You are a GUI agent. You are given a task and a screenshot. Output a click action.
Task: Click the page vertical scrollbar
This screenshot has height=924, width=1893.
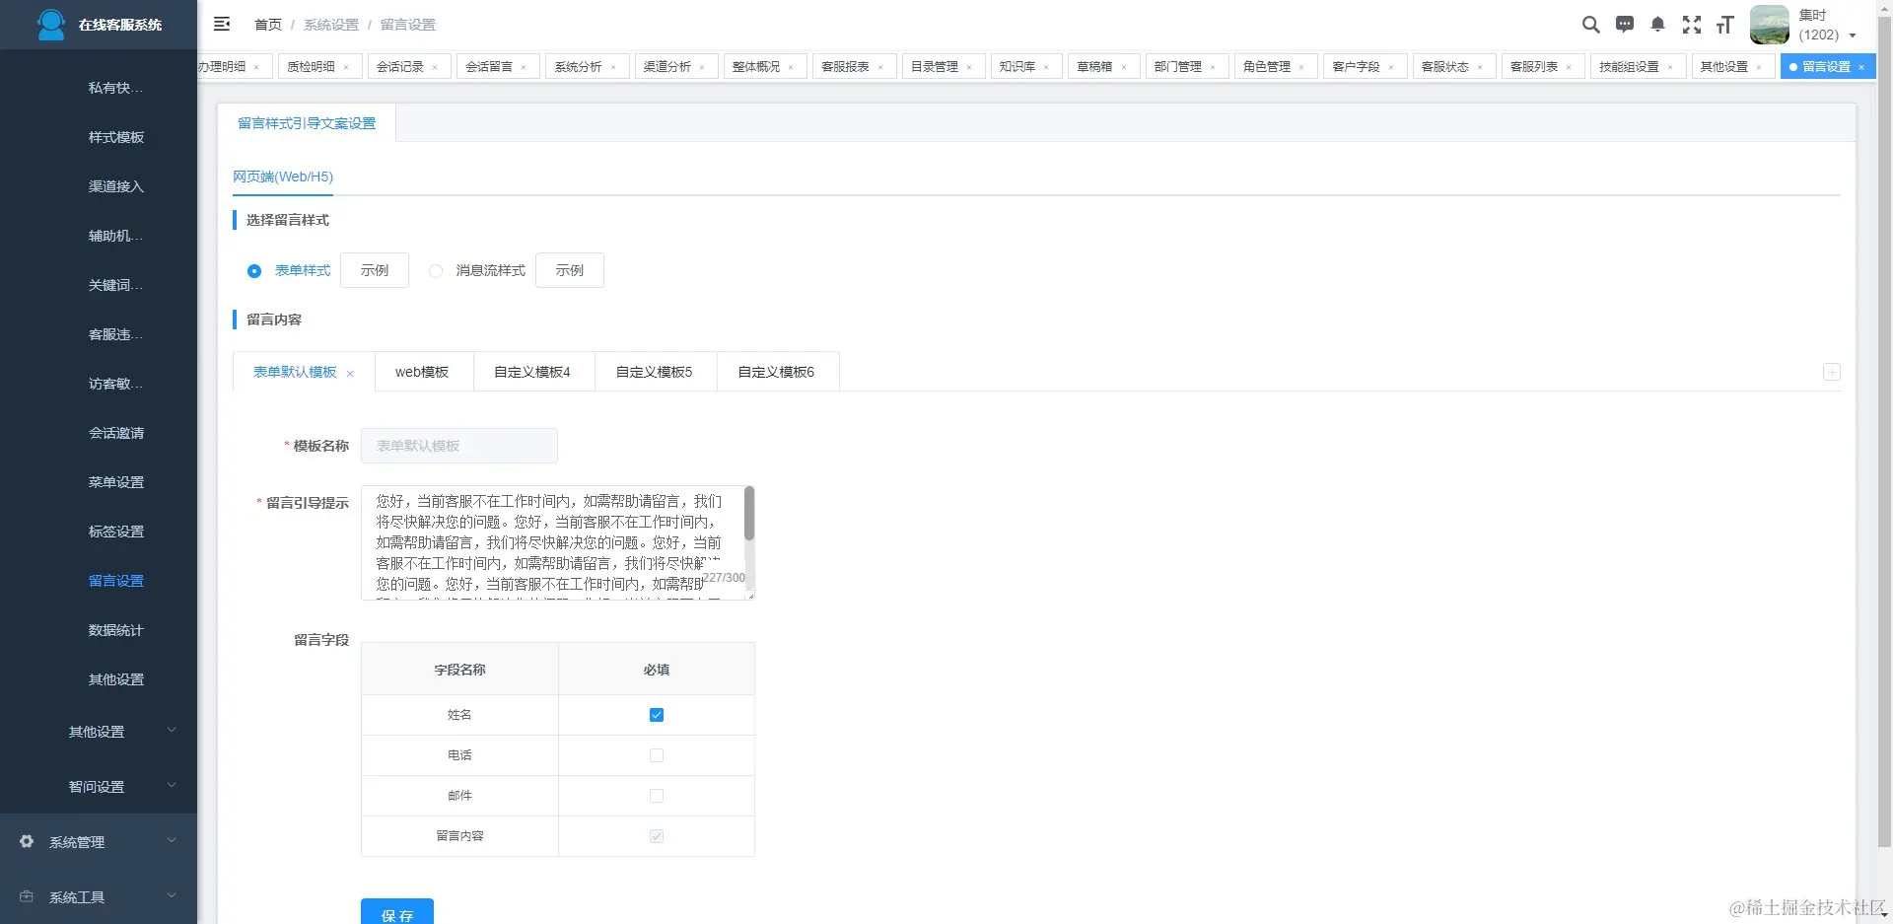(x=1884, y=434)
